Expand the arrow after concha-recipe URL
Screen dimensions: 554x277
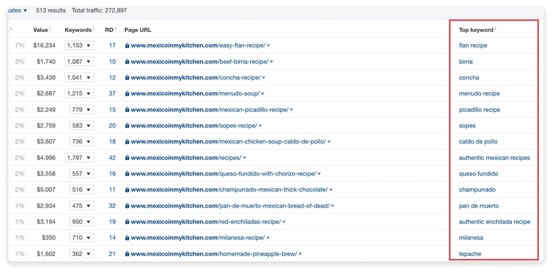(x=264, y=78)
